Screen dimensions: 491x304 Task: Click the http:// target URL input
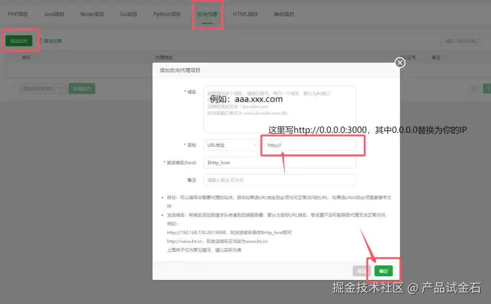pyautogui.click(x=312, y=145)
